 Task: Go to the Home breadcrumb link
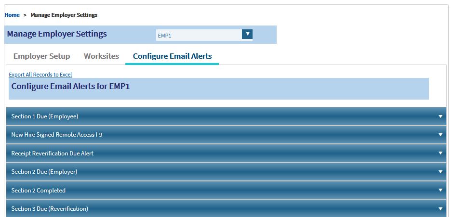coord(12,15)
